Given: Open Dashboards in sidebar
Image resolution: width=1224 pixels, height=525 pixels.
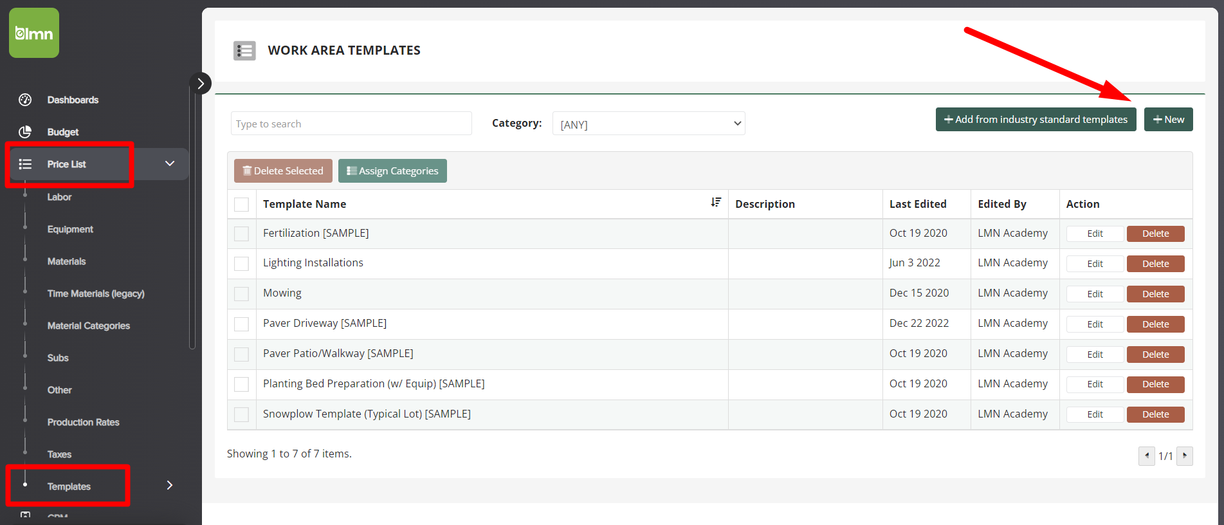Looking at the screenshot, I should (x=73, y=100).
